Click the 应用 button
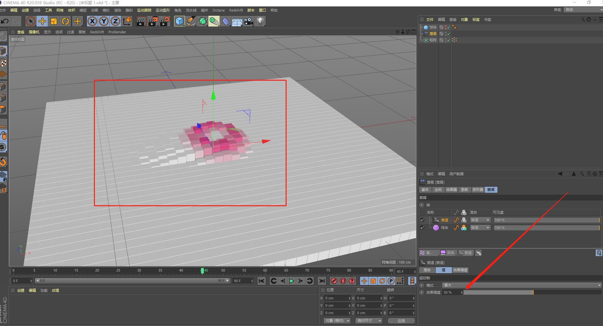Screen dimensions: 603x326 pyautogui.click(x=401, y=321)
